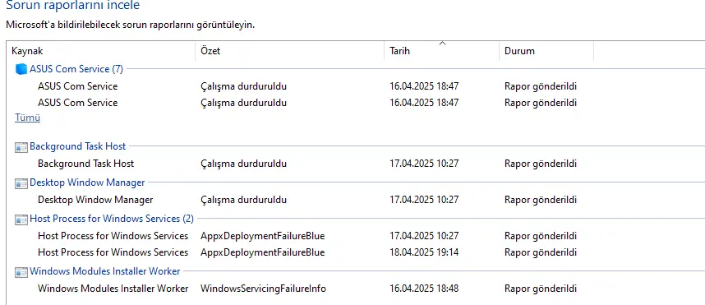Image resolution: width=705 pixels, height=305 pixels.
Task: Click the Host Process for Windows Services icon
Action: coord(21,219)
